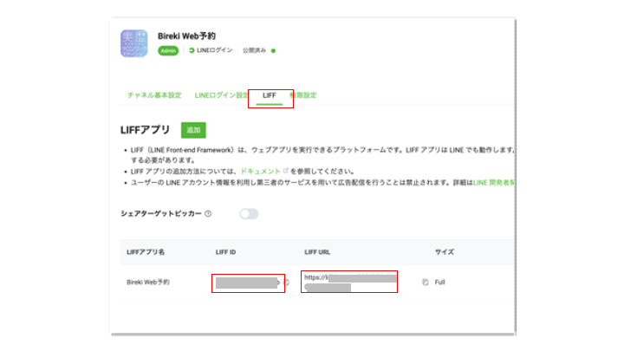Click the green 公開済み status dot
This screenshot has width=624, height=351.
(x=273, y=51)
